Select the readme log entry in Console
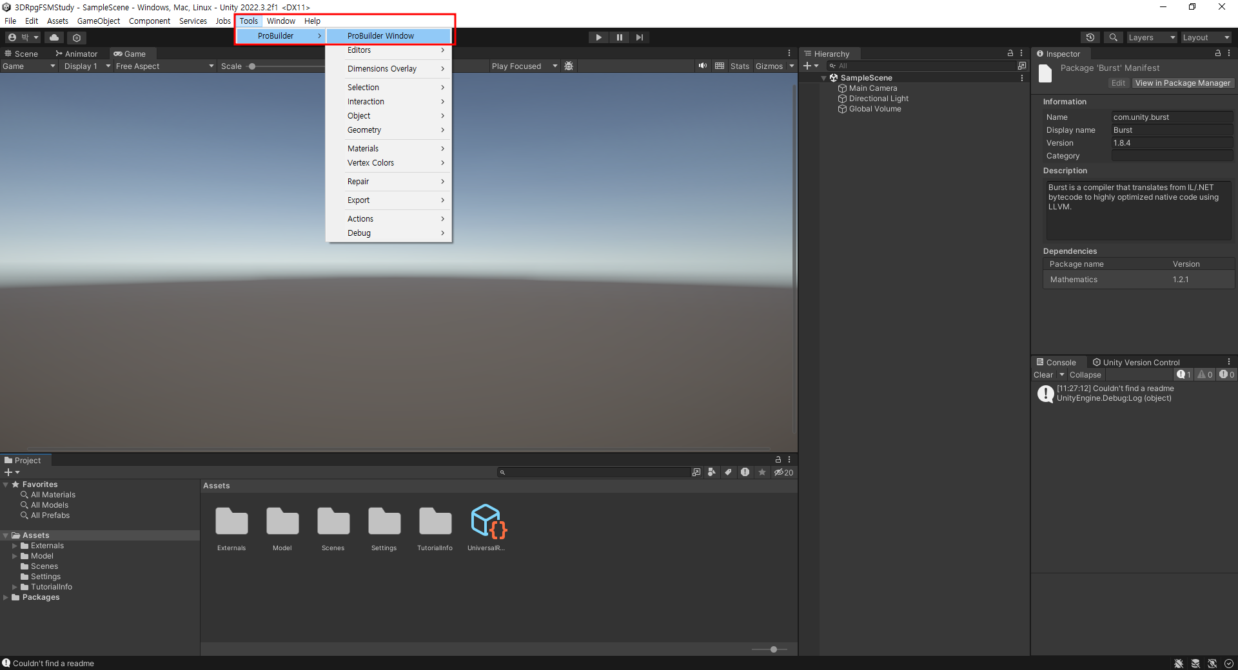1238x670 pixels. tap(1134, 393)
